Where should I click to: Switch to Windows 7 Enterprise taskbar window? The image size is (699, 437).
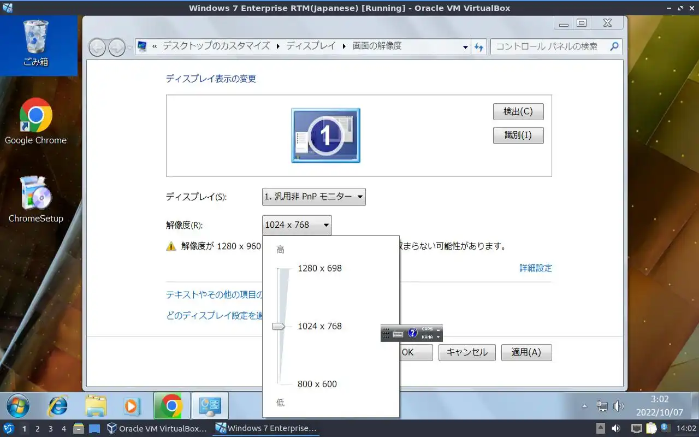click(266, 428)
